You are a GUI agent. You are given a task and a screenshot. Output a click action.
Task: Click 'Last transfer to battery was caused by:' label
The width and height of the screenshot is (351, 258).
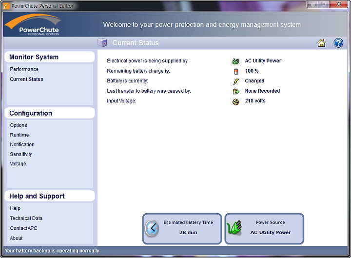coord(149,91)
